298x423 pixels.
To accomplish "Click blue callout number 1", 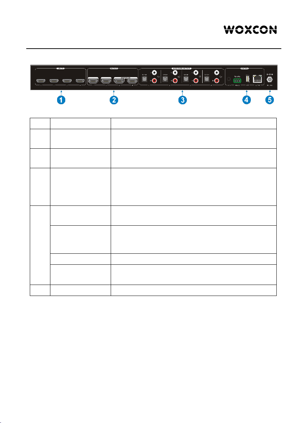I will [61, 100].
